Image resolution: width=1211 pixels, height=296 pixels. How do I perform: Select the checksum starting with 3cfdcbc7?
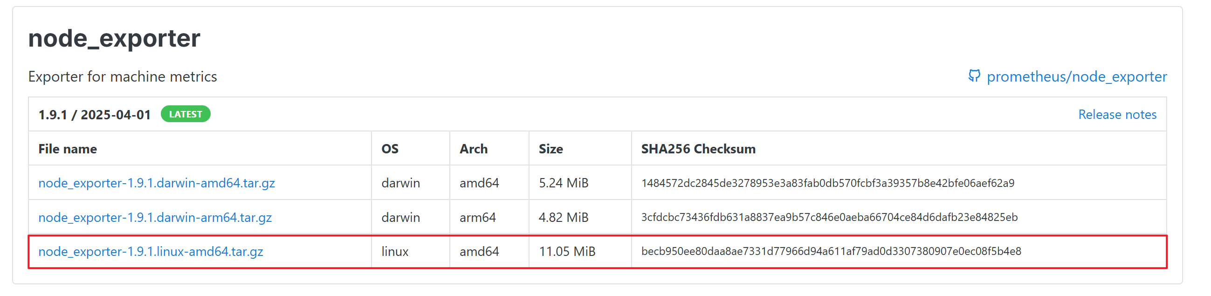point(829,217)
